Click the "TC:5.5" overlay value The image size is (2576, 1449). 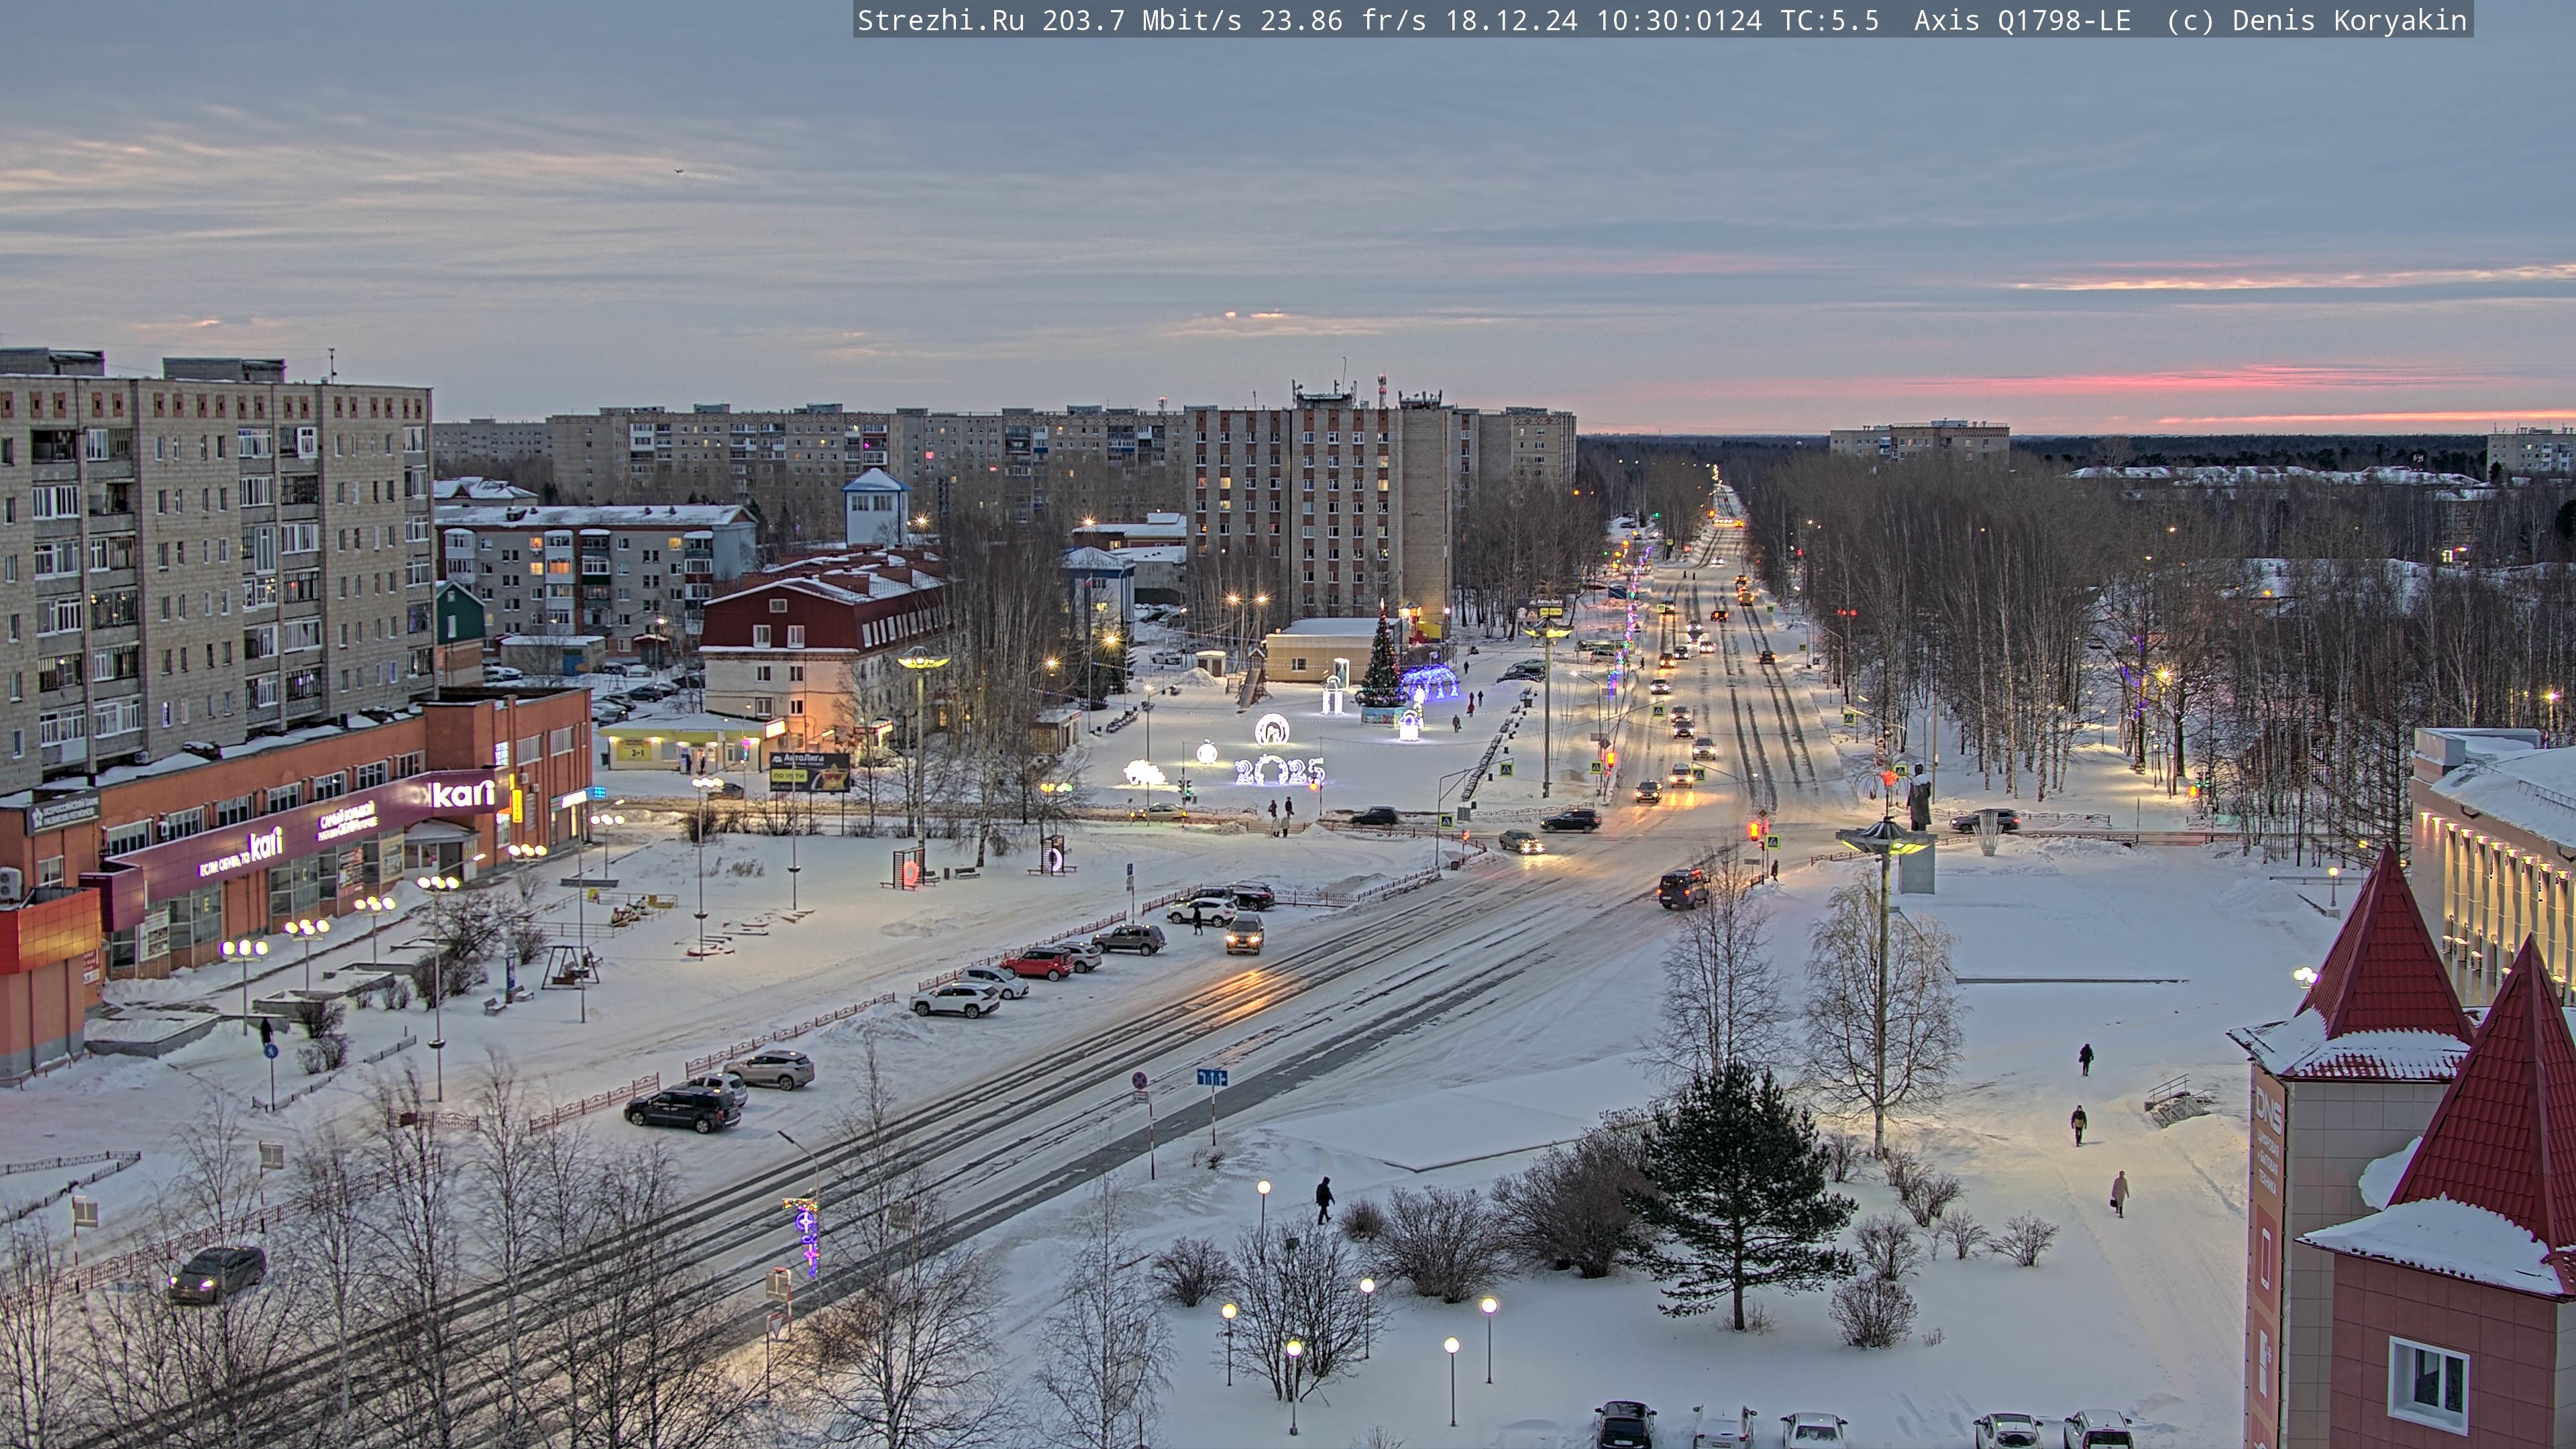coord(1830,20)
